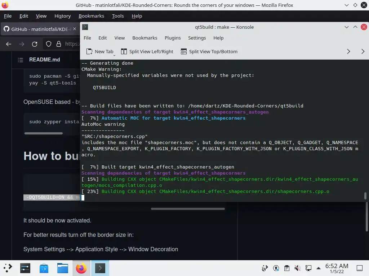This screenshot has width=369, height=276.
Task: Click QT5BUILD line in terminal output
Action: [x=104, y=88]
